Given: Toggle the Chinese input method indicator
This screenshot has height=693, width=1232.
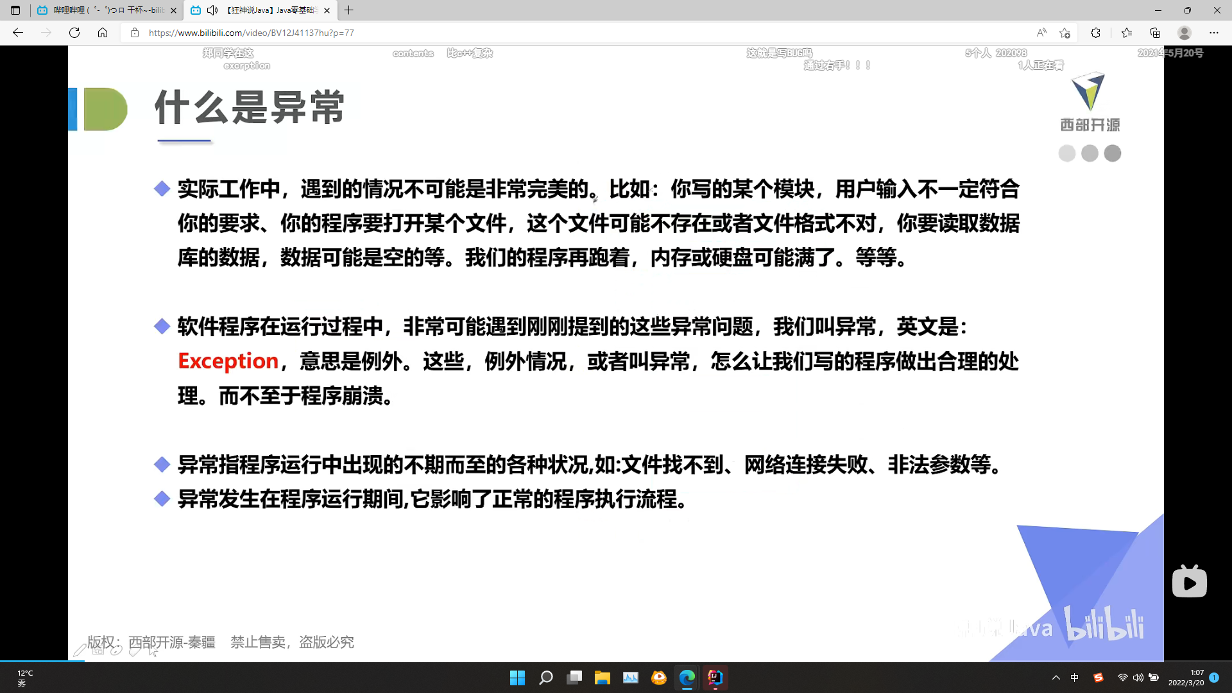Looking at the screenshot, I should 1075,678.
